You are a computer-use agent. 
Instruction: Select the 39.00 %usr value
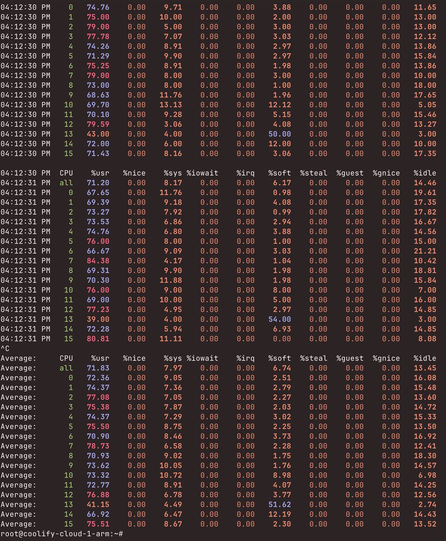click(98, 319)
